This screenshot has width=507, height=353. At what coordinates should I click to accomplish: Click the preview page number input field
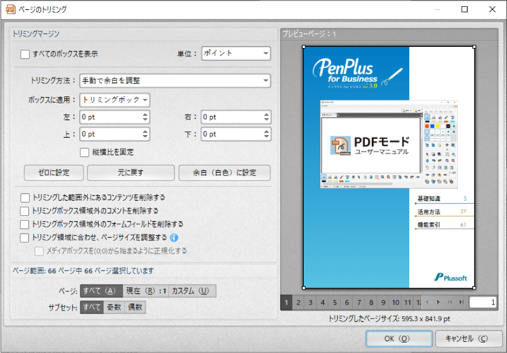click(483, 302)
